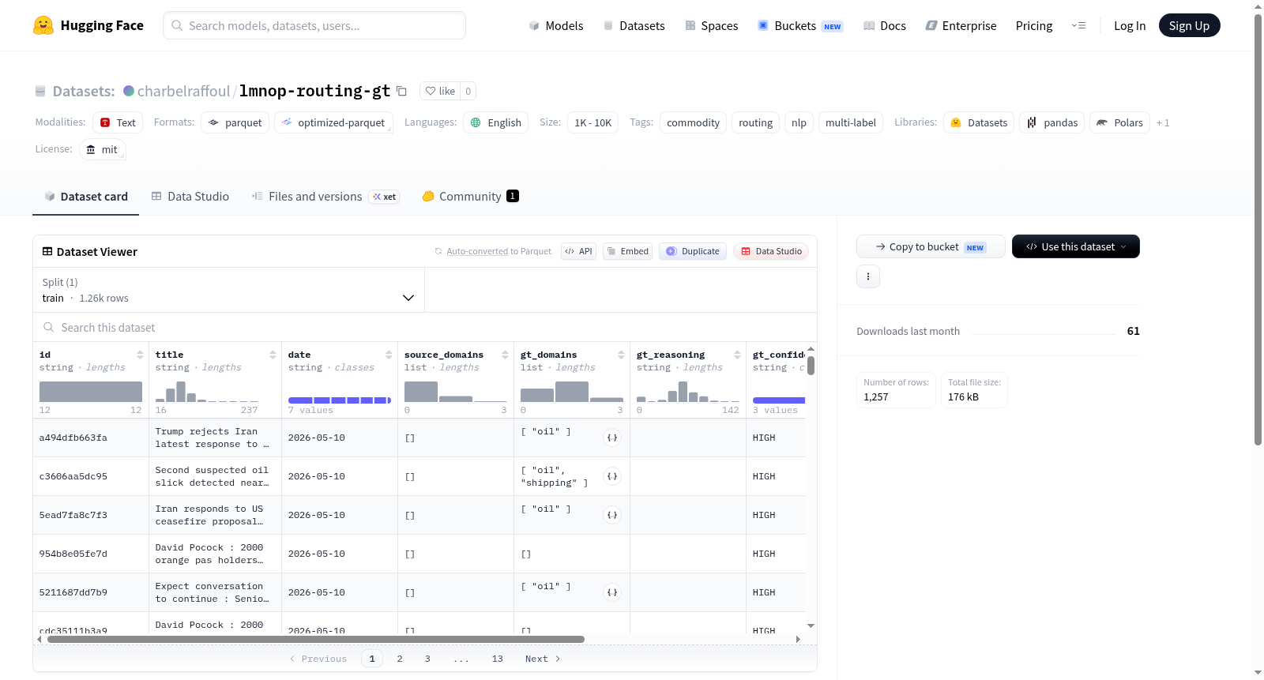This screenshot has height=680, width=1264.
Task: Open Buckets page
Action: point(800,25)
